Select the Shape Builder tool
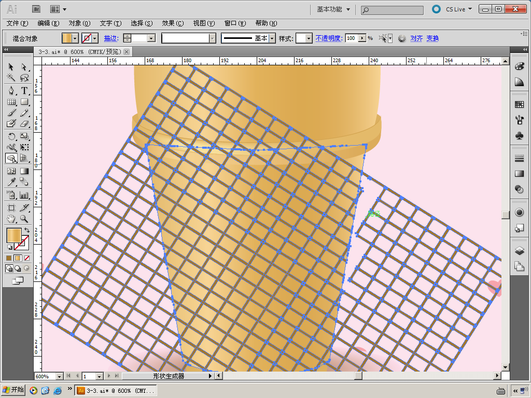 (x=11, y=158)
